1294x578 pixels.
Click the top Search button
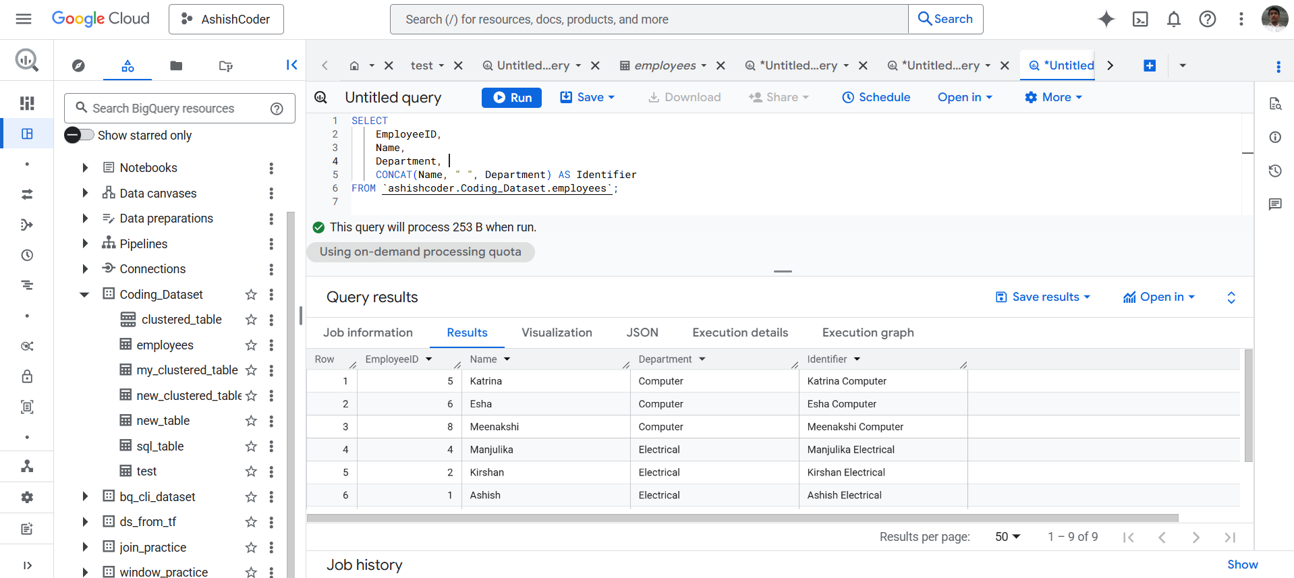[x=945, y=19]
